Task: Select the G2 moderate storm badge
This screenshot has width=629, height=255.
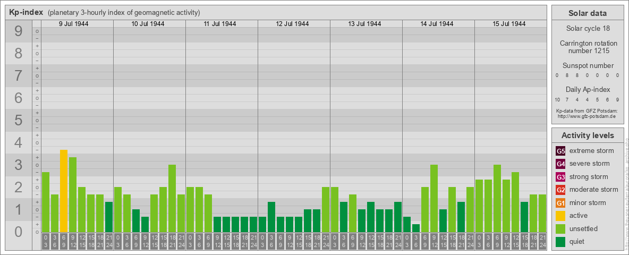Action: (x=560, y=190)
